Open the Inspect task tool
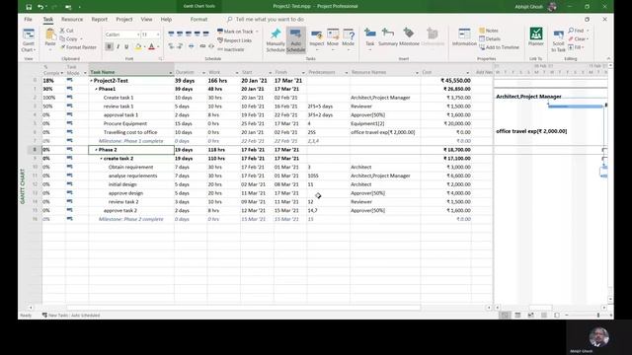This screenshot has width=632, height=355. click(317, 39)
